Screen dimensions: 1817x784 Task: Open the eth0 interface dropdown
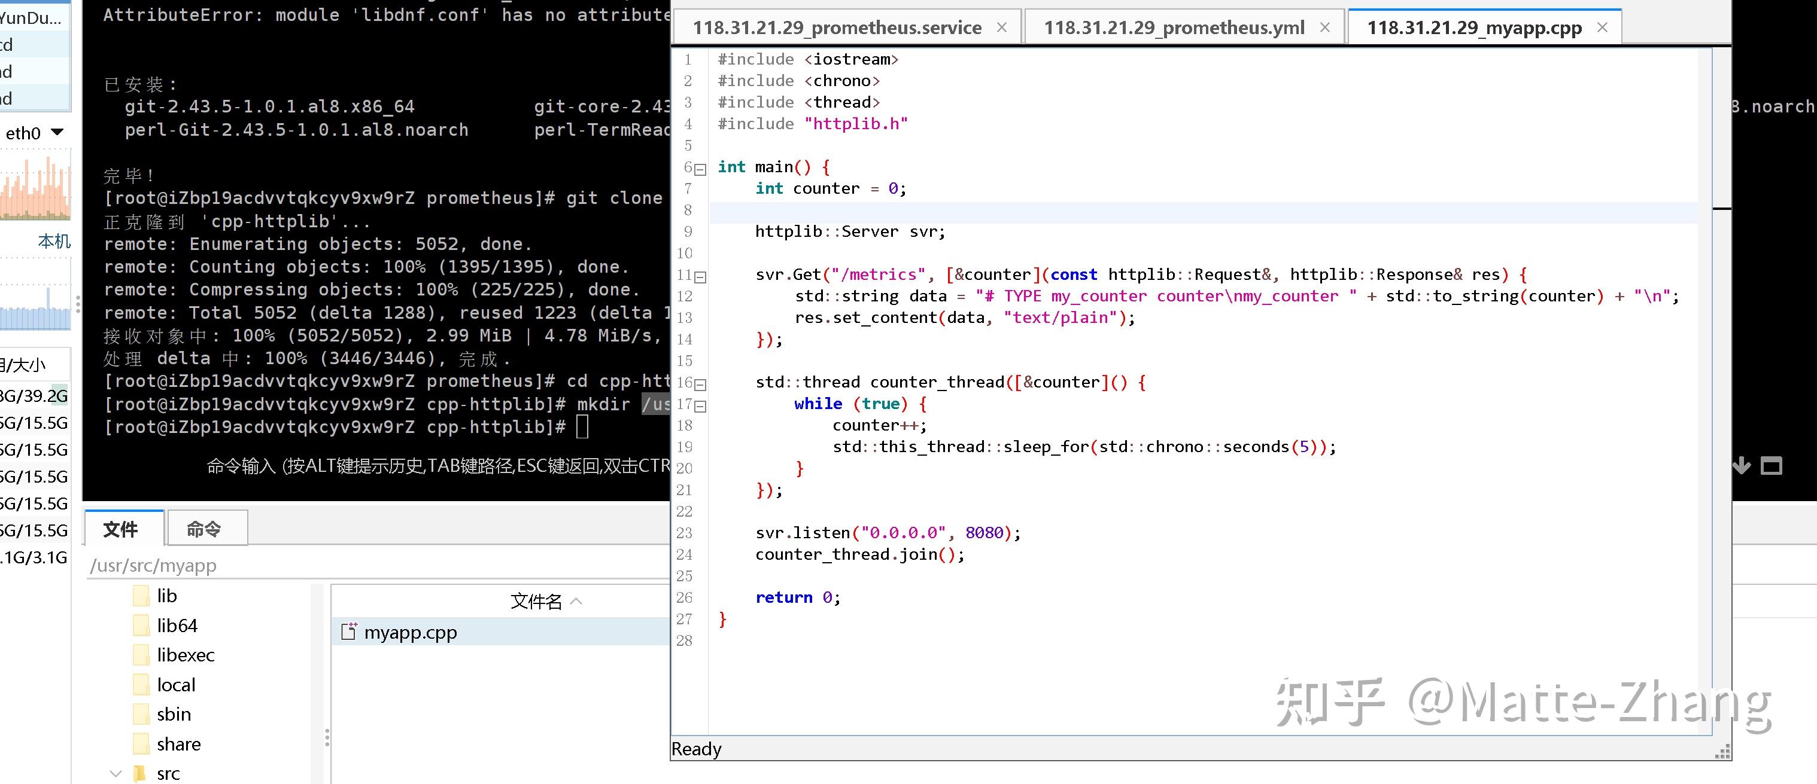click(56, 133)
